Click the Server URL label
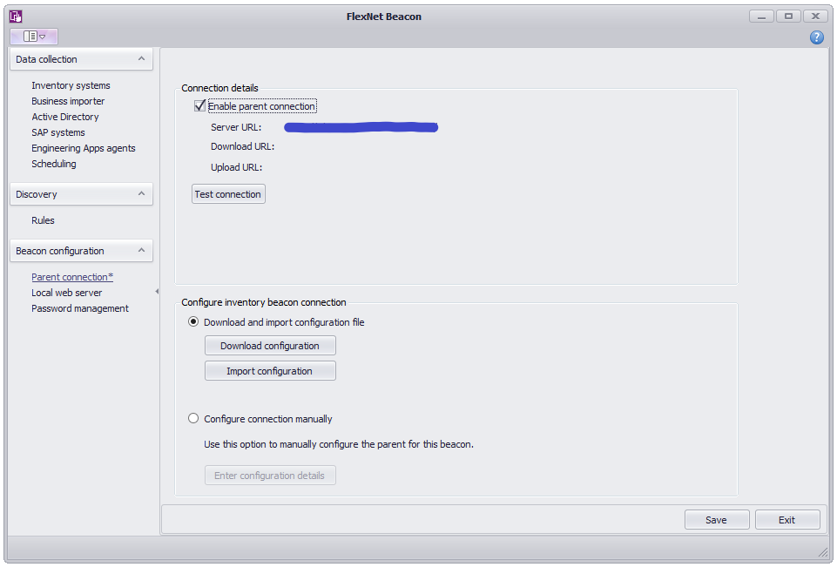 coord(236,127)
